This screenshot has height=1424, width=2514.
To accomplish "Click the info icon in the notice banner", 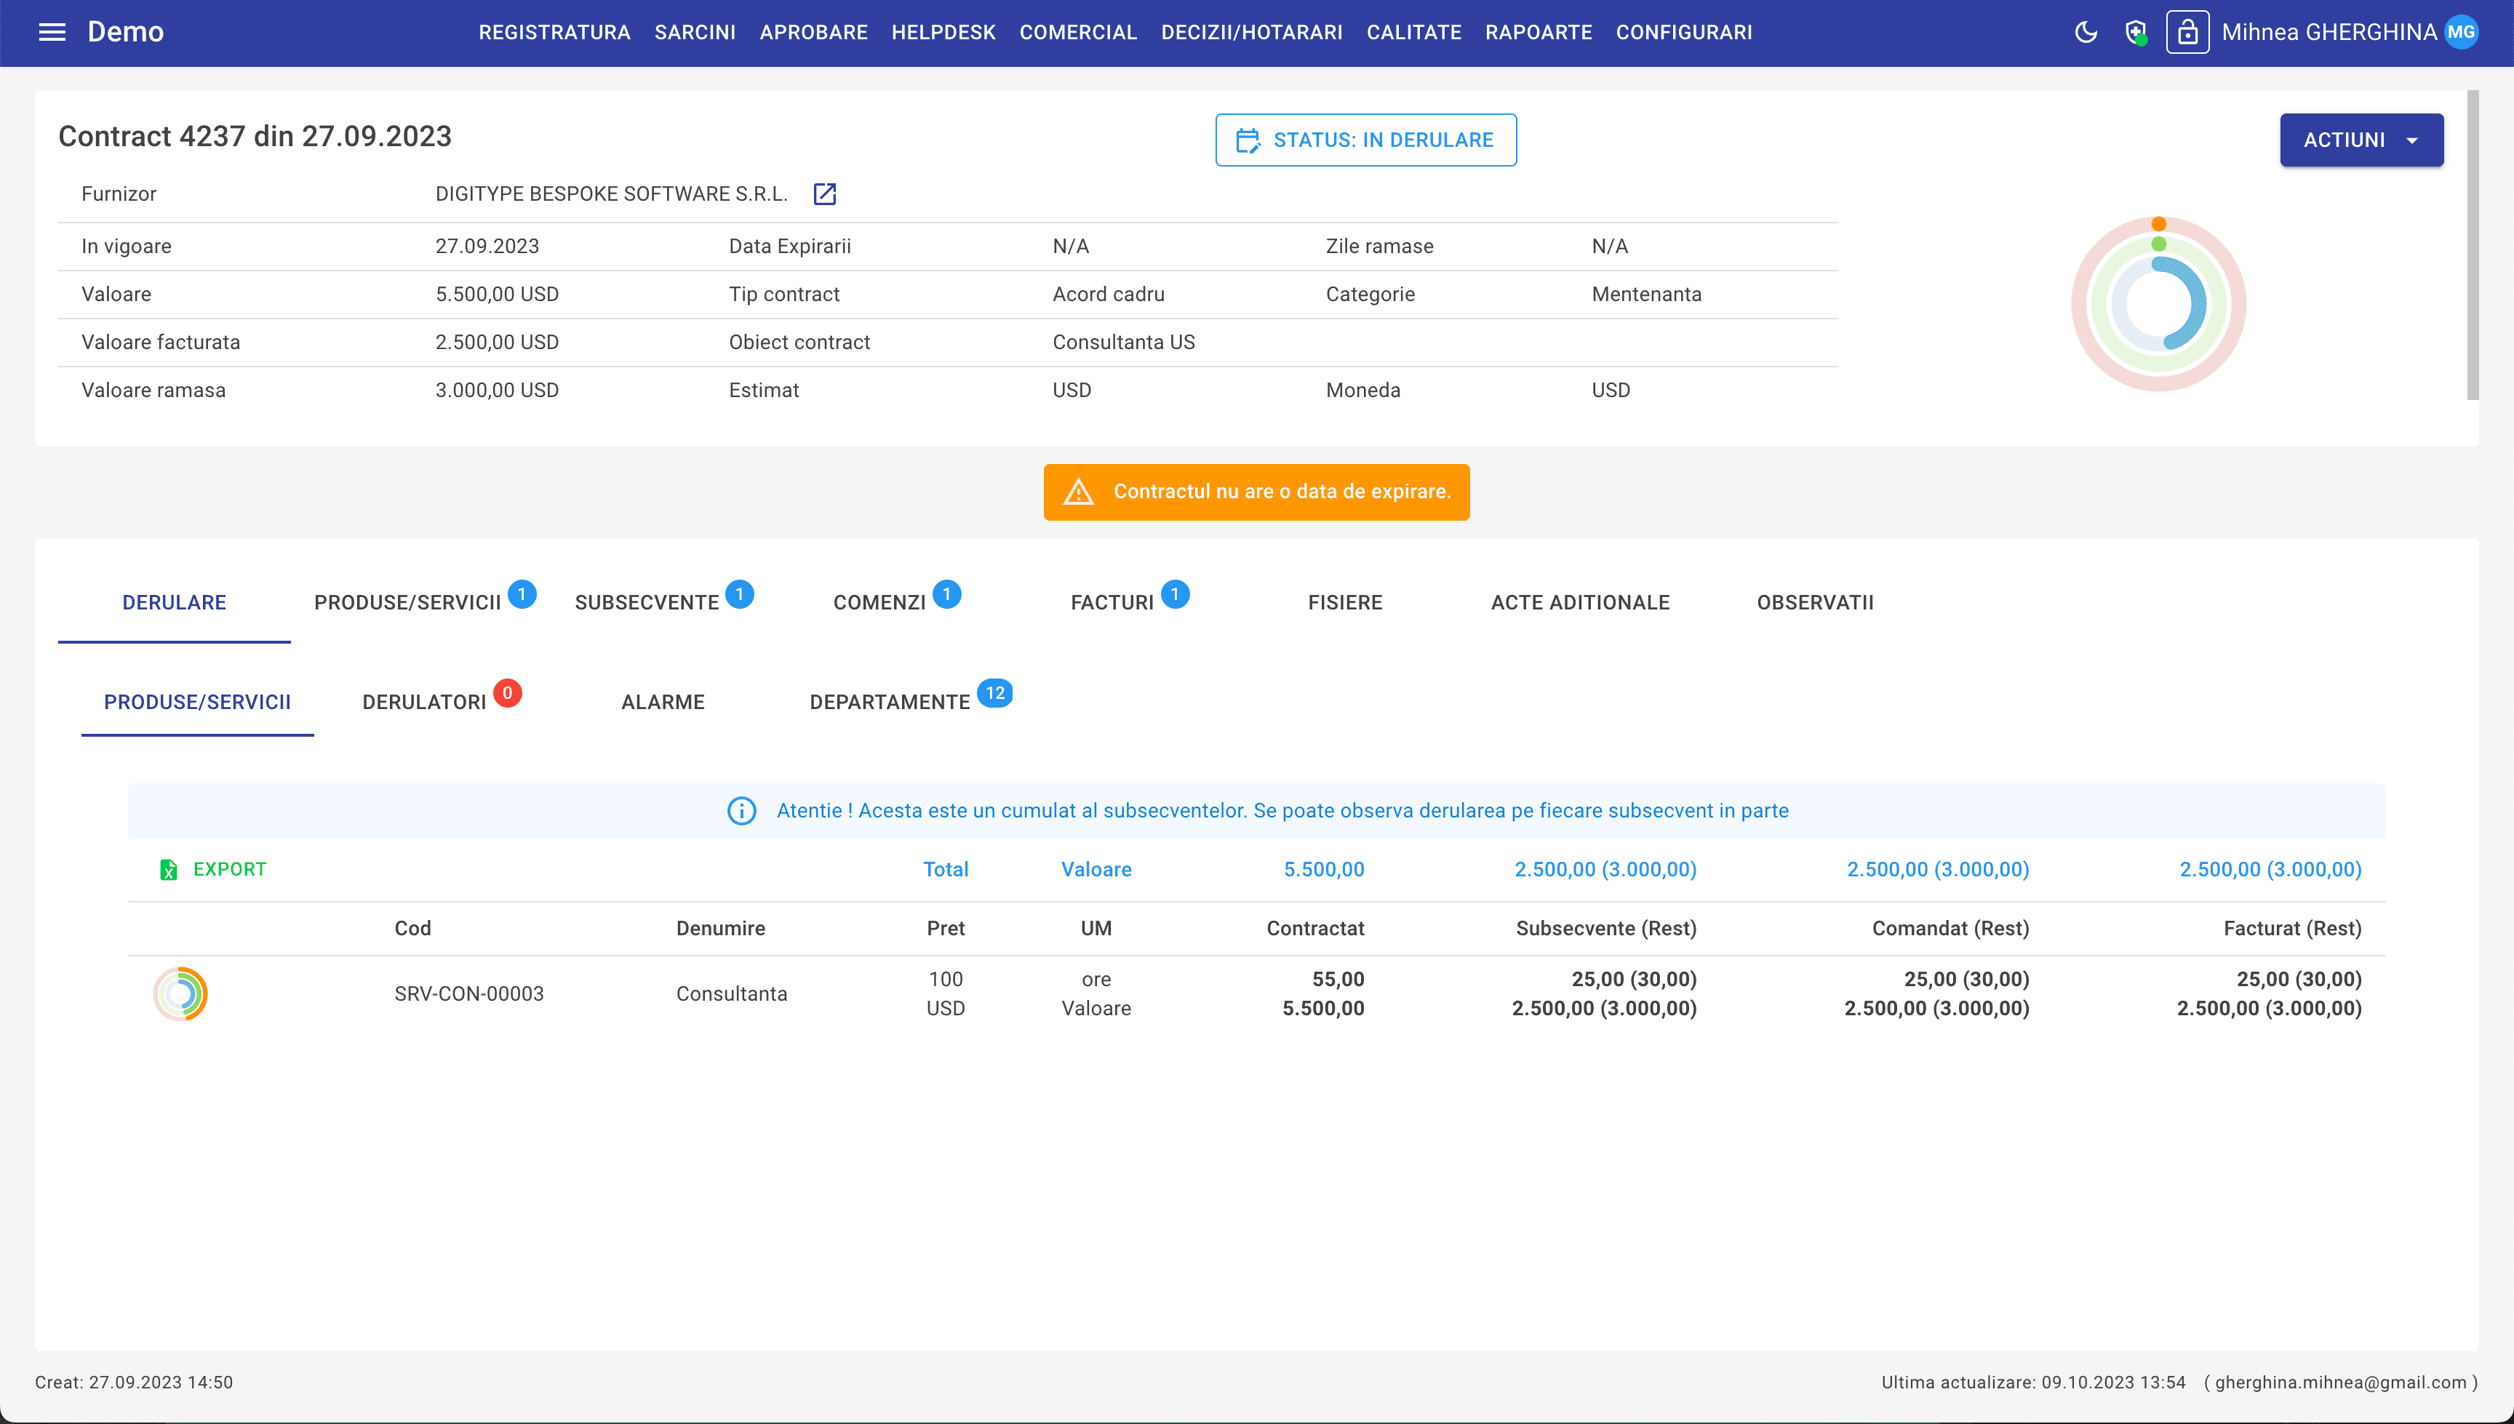I will [x=741, y=811].
